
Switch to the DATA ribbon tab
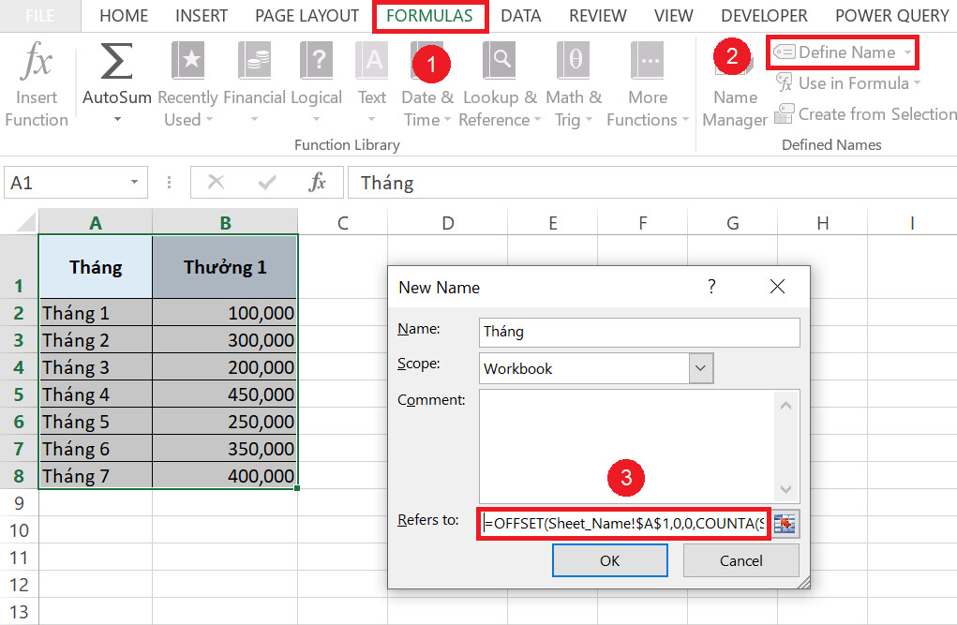coord(520,15)
